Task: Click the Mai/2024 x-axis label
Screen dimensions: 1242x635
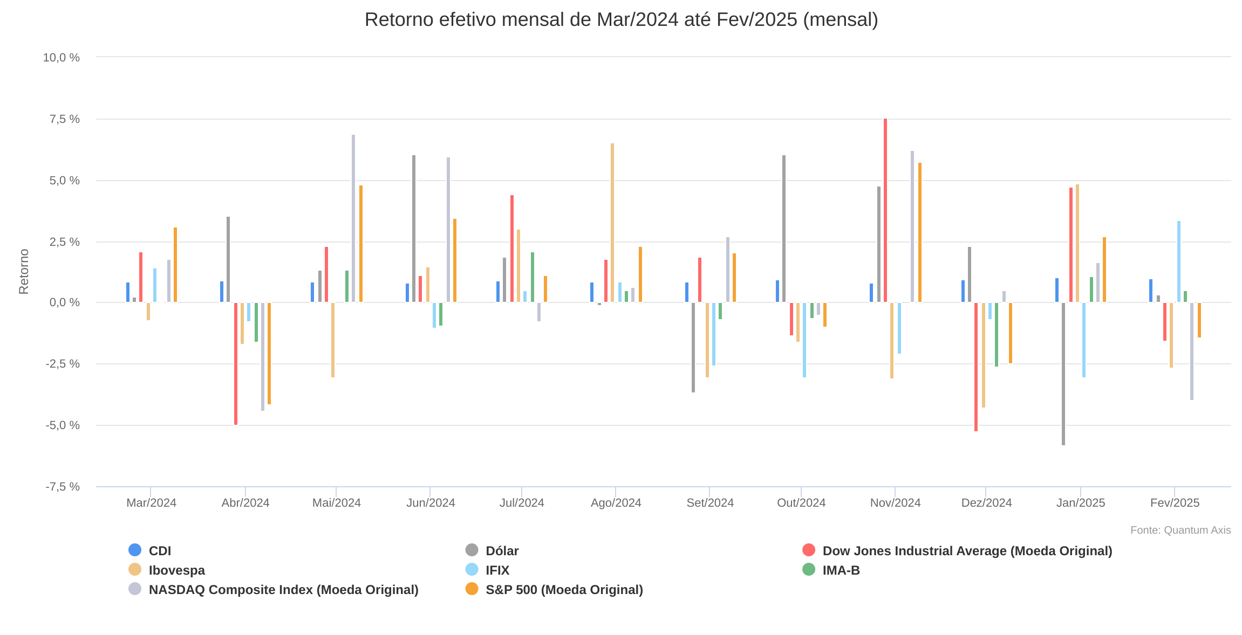Action: (x=337, y=503)
